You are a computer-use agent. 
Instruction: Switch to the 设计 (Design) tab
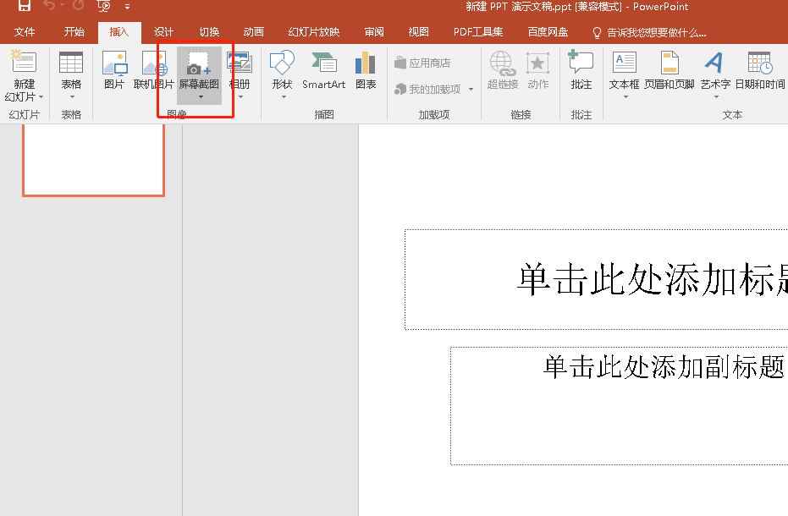163,32
